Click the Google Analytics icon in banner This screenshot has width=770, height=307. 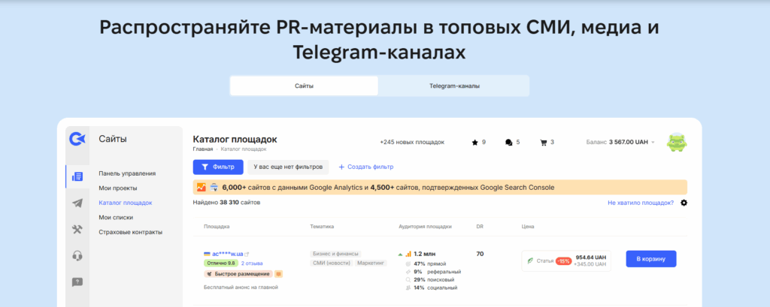click(x=202, y=187)
